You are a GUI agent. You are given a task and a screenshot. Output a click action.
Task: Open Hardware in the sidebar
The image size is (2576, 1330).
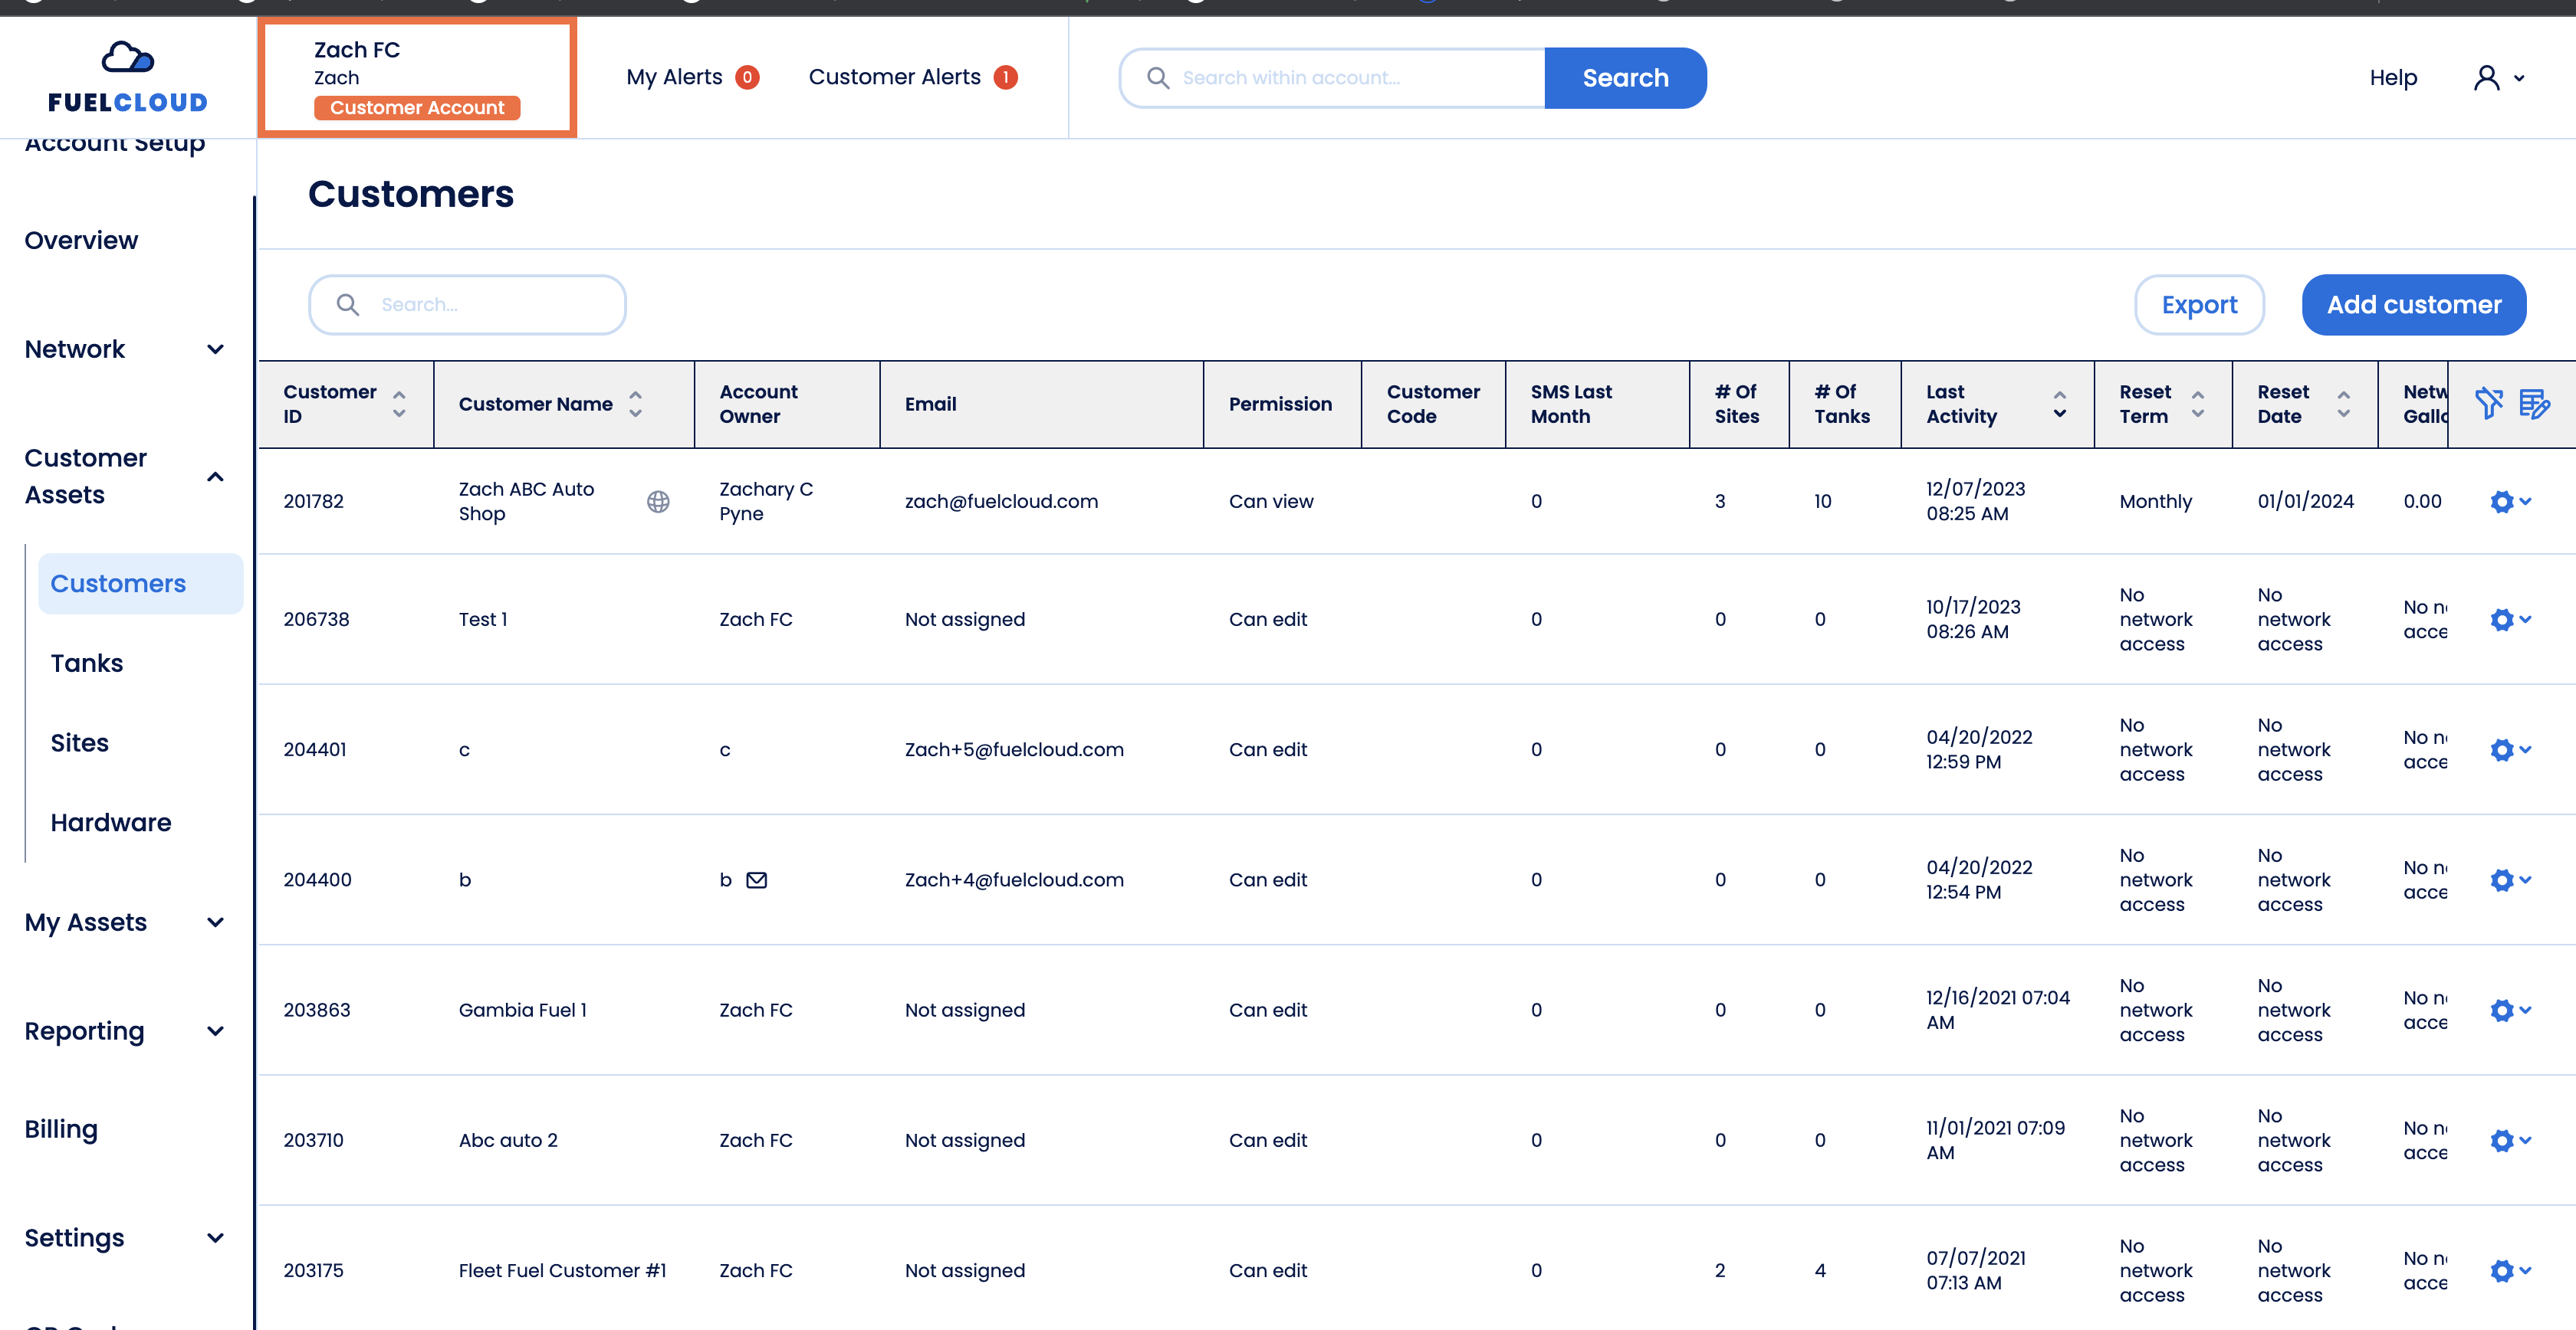coord(111,824)
